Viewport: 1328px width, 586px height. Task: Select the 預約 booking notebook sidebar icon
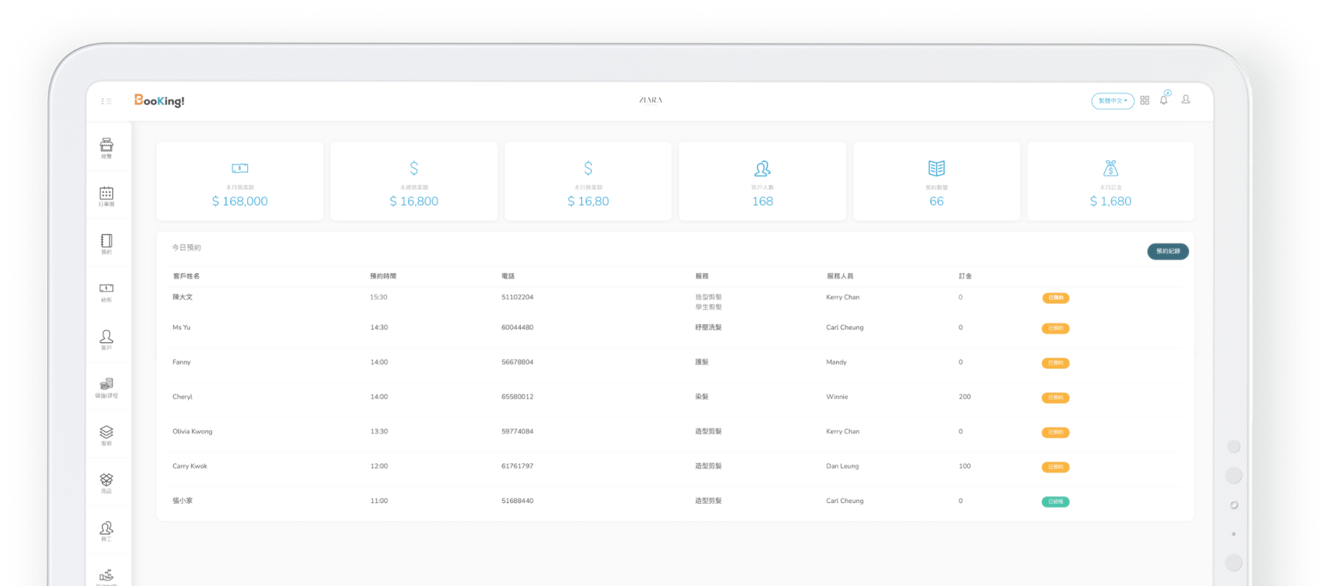(x=106, y=243)
